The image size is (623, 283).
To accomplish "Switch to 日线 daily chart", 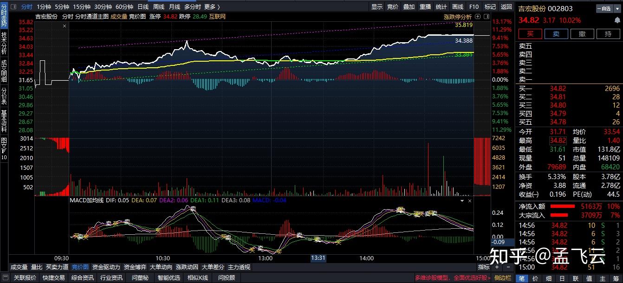I will [x=143, y=7].
